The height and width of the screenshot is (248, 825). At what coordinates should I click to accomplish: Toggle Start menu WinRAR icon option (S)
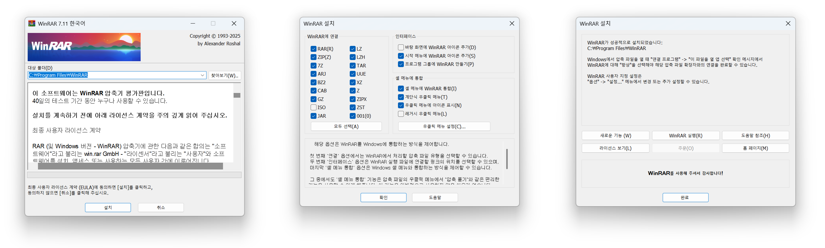tap(400, 56)
